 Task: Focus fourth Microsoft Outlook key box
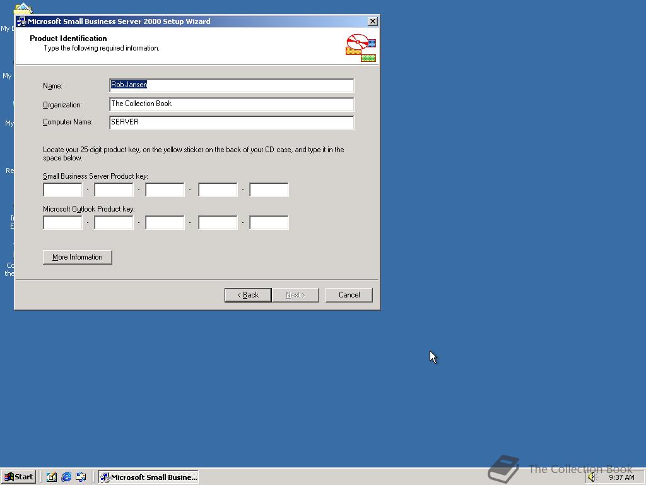pos(218,222)
